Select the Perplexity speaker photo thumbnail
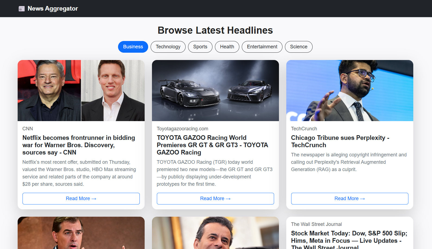Screen dimensions: 432x249 tap(350, 90)
